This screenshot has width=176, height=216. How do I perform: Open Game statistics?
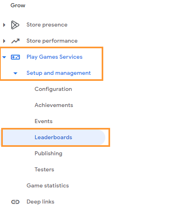pyautogui.click(x=47, y=185)
